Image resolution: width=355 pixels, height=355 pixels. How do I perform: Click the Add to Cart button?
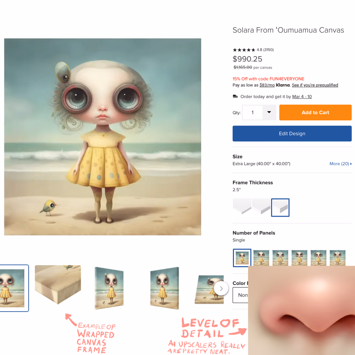(x=315, y=112)
